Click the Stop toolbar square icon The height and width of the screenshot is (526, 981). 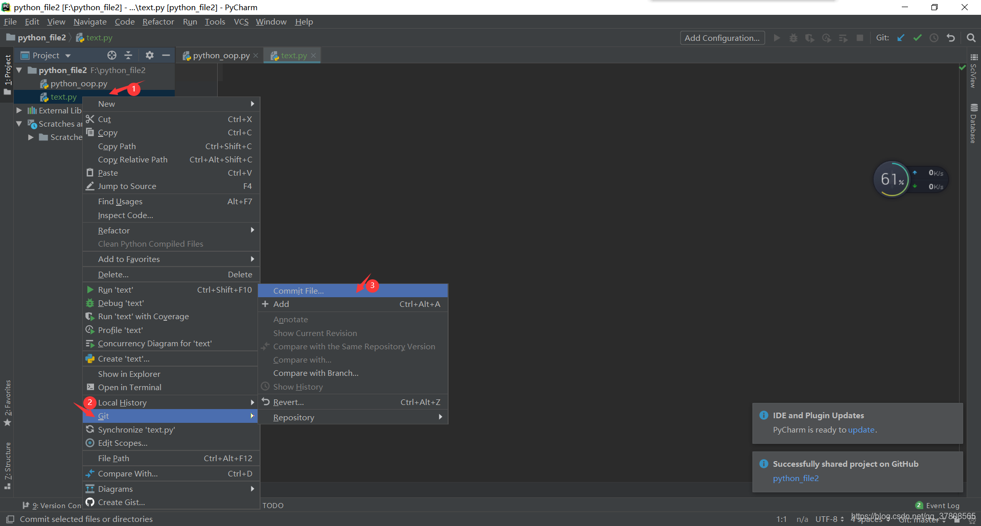click(860, 38)
